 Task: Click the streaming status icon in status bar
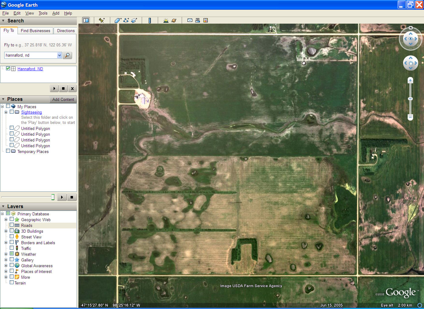pos(420,305)
